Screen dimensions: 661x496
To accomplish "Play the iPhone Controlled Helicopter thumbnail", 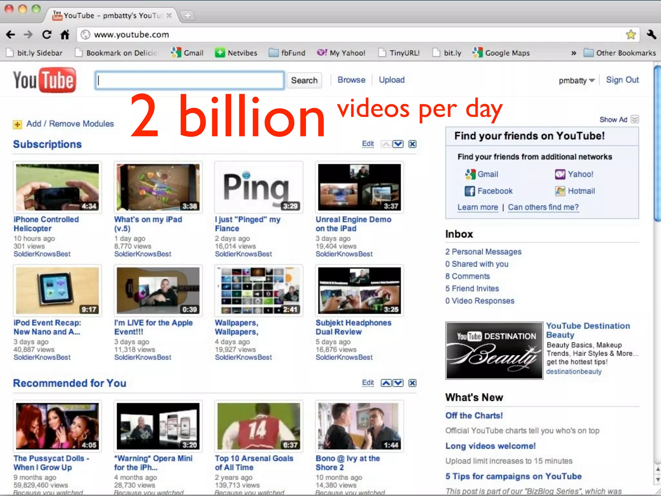I will (x=57, y=187).
